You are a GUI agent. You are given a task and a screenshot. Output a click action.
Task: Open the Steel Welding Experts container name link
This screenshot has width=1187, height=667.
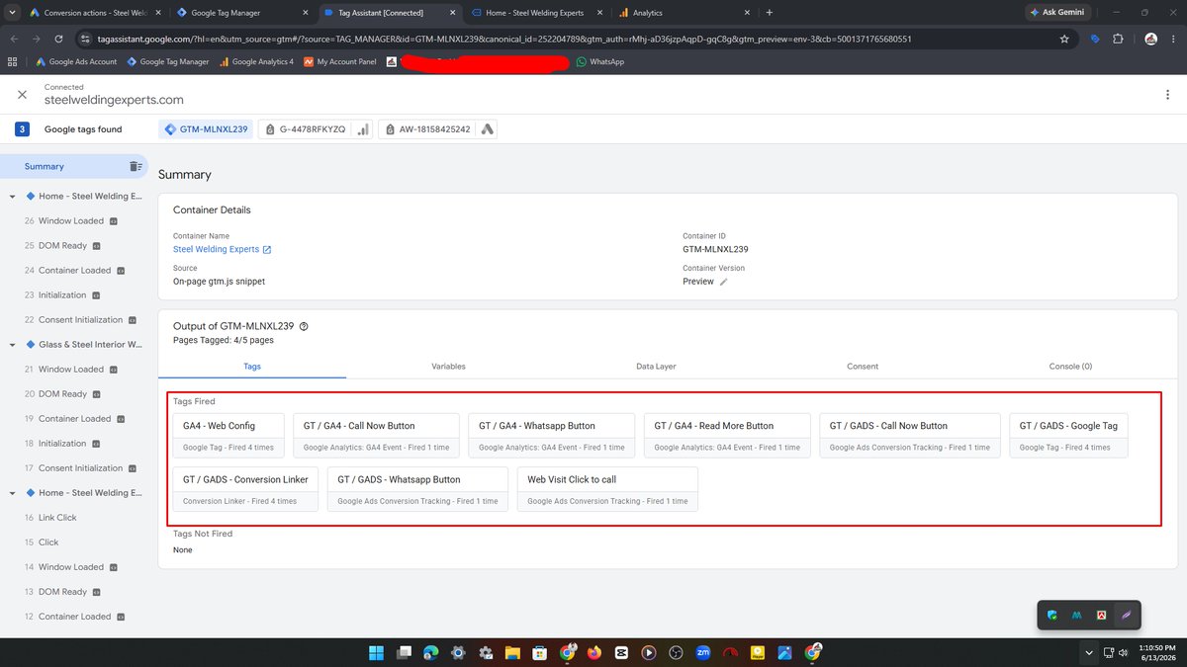click(x=216, y=250)
